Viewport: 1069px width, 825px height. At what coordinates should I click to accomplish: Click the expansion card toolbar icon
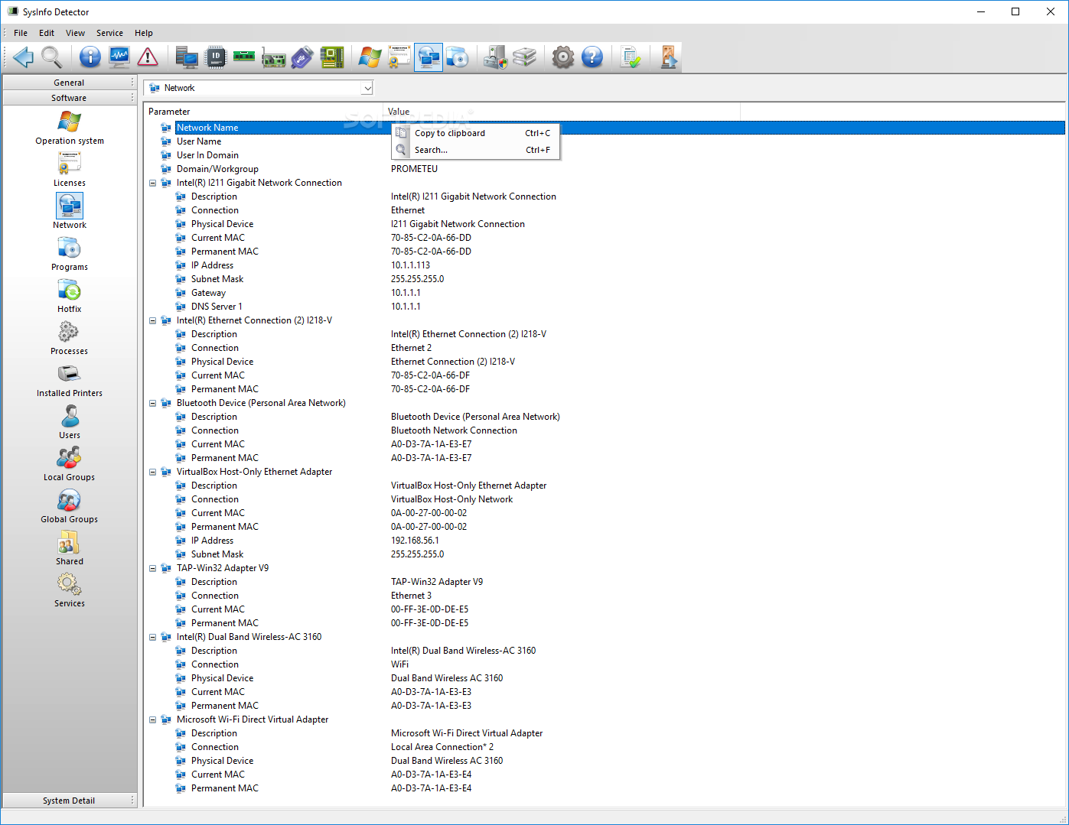coord(273,57)
